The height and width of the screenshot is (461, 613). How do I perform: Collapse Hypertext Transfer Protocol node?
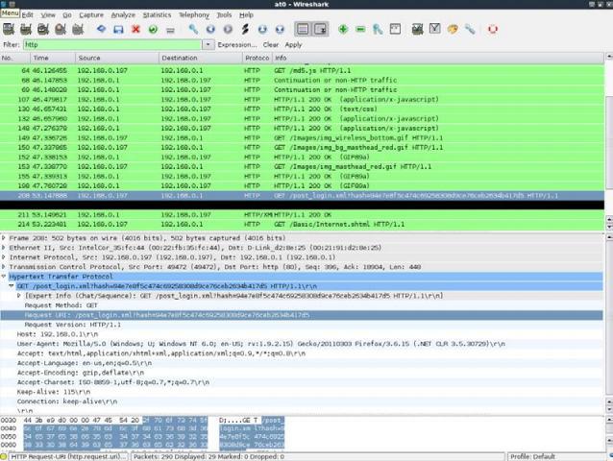point(4,277)
